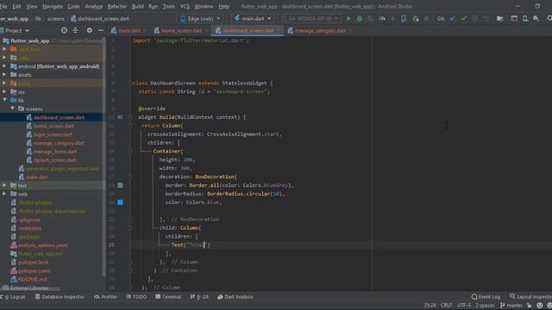Open the Profiler tool window button
Image resolution: width=552 pixels, height=310 pixels.
tap(105, 297)
